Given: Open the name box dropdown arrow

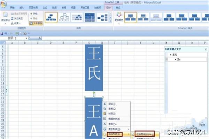Looking at the screenshot, I should [26, 38].
